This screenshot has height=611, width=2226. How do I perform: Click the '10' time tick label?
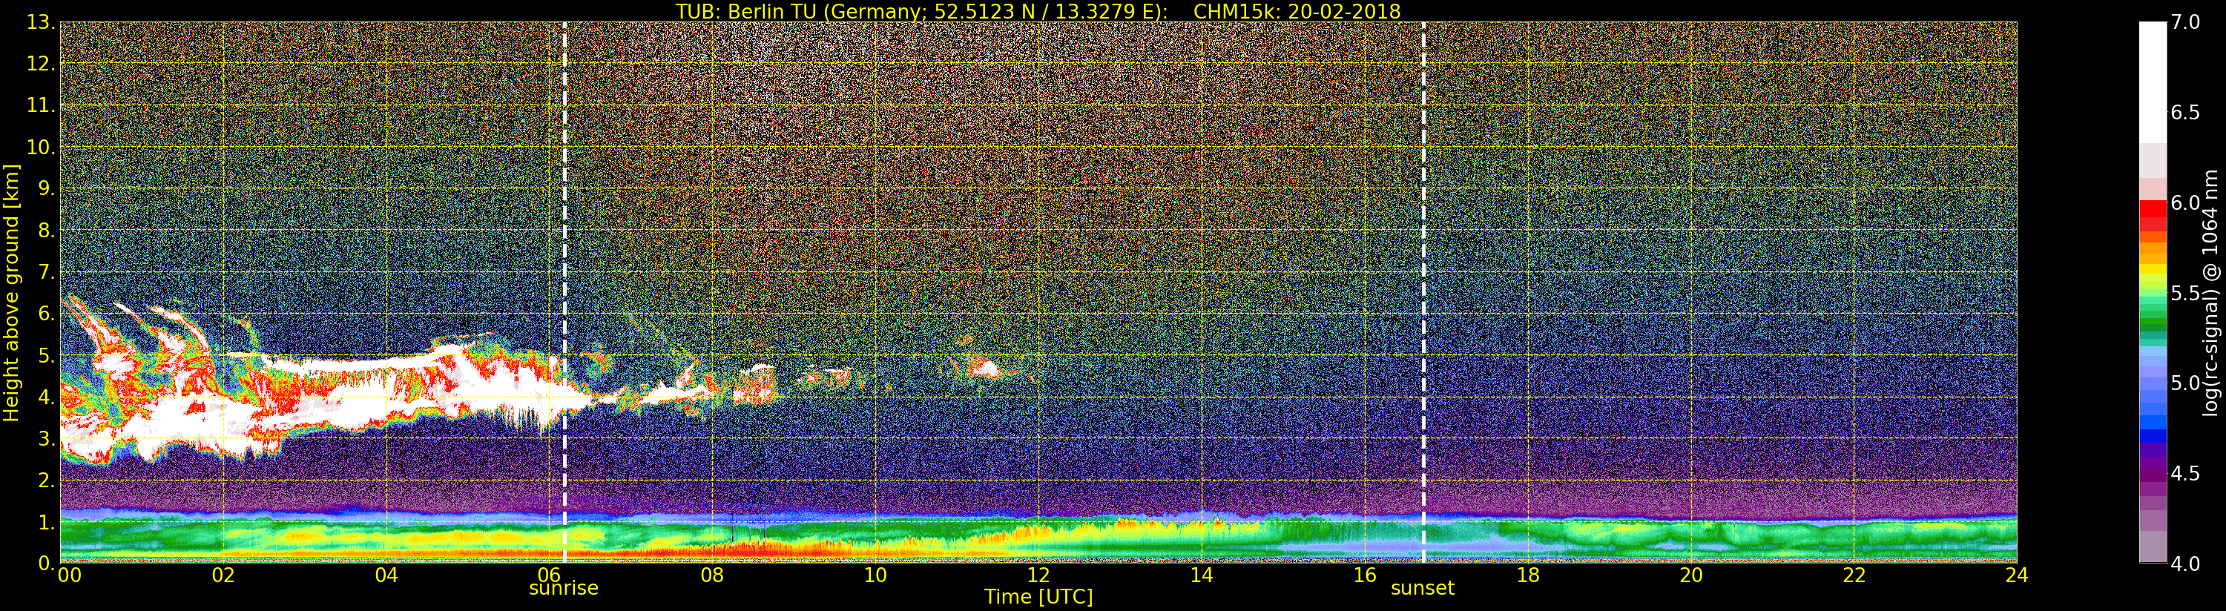pos(875,575)
